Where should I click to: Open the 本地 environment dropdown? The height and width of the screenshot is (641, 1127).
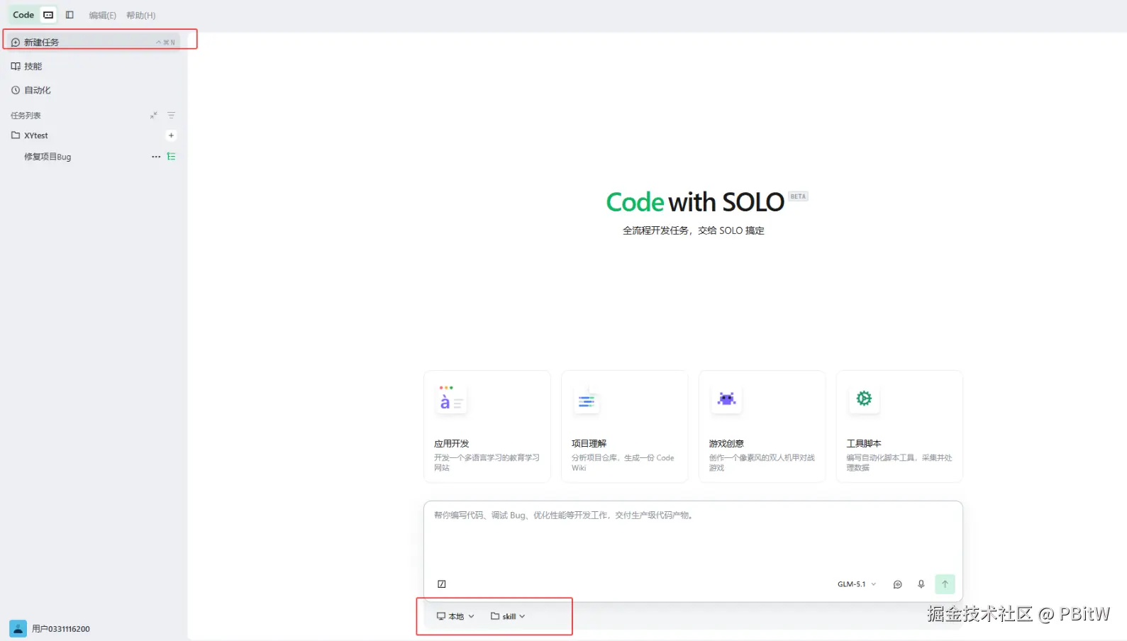click(x=455, y=616)
